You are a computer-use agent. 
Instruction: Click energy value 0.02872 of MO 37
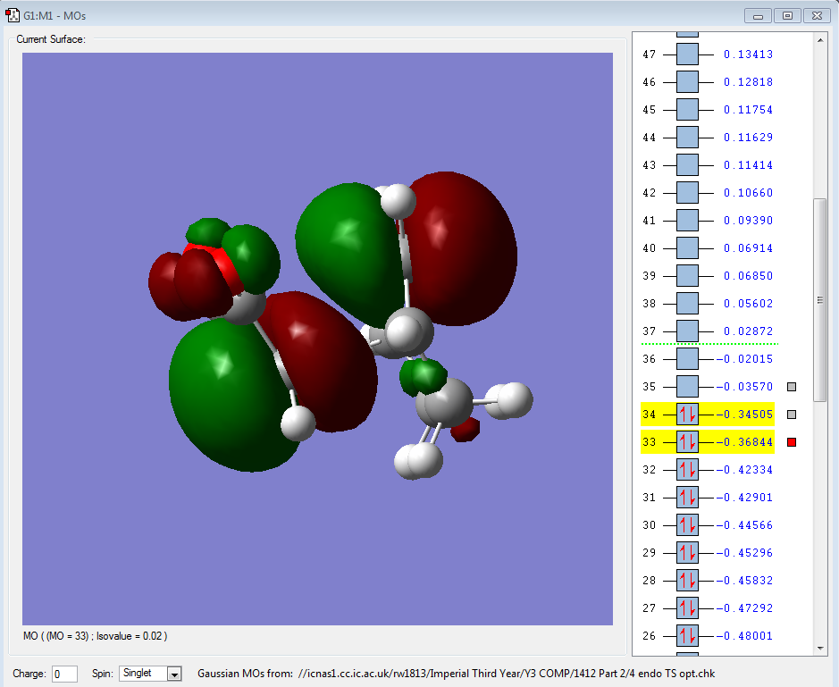coord(748,331)
